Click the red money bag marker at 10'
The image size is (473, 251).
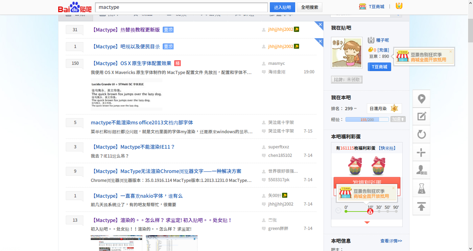pyautogui.click(x=370, y=212)
